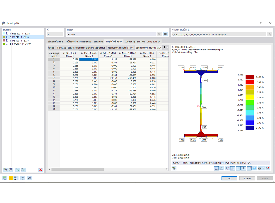The image size is (275, 203).
Task: Open the formula fx icon
Action: 30,178
